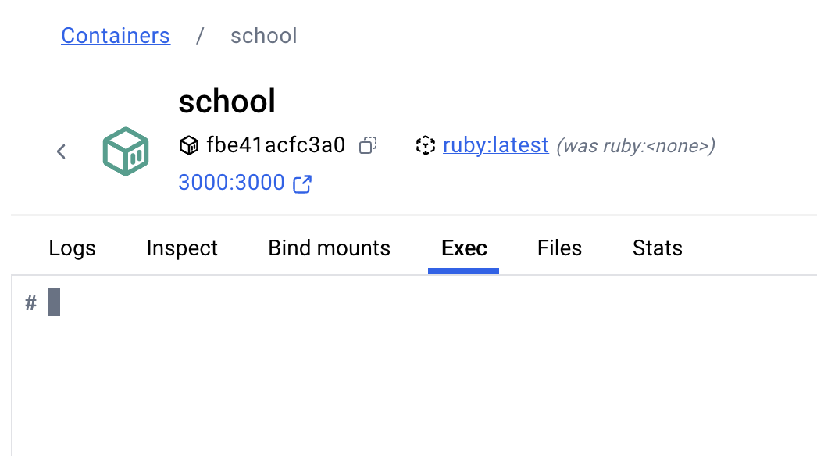Click the green container cube icon
817x456 pixels.
point(125,151)
